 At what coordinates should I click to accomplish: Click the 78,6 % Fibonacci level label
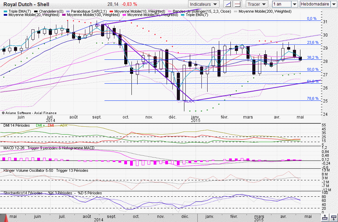312,99
